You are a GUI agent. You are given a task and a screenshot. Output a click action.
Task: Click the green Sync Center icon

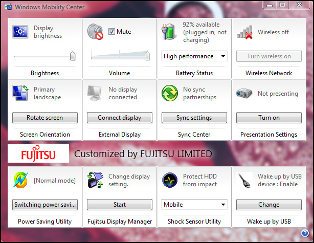[x=170, y=93]
